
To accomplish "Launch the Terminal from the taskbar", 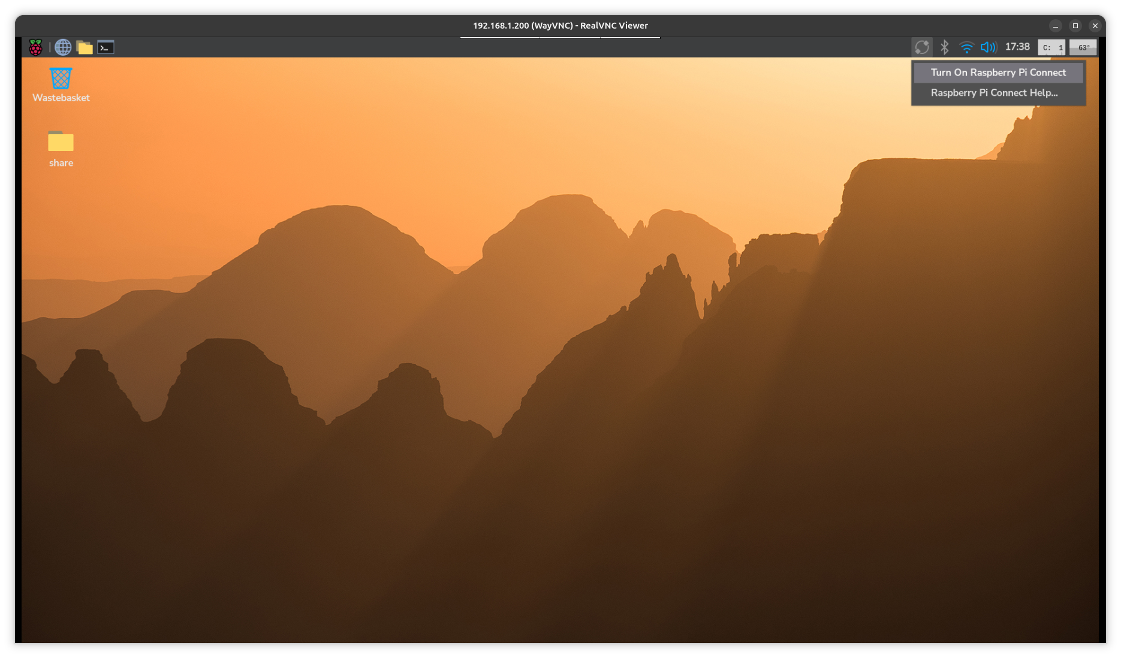I will click(106, 47).
